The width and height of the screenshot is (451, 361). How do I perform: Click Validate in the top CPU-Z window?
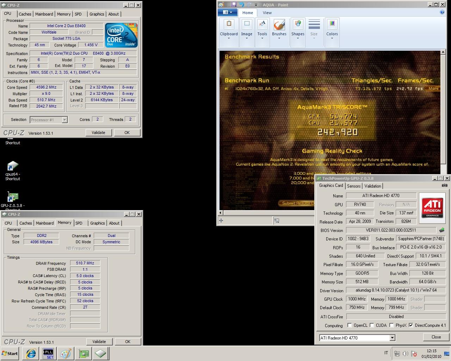pyautogui.click(x=98, y=133)
